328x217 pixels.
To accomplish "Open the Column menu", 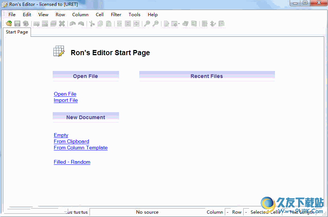I will pyautogui.click(x=80, y=15).
